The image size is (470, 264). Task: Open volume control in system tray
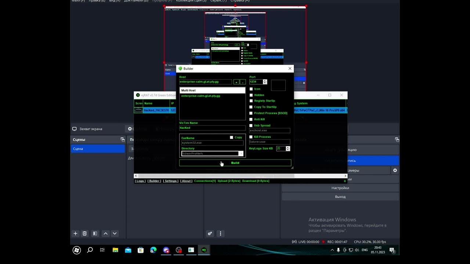point(357,250)
